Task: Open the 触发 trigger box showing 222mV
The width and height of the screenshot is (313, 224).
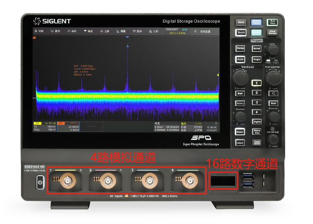Action: point(192,126)
